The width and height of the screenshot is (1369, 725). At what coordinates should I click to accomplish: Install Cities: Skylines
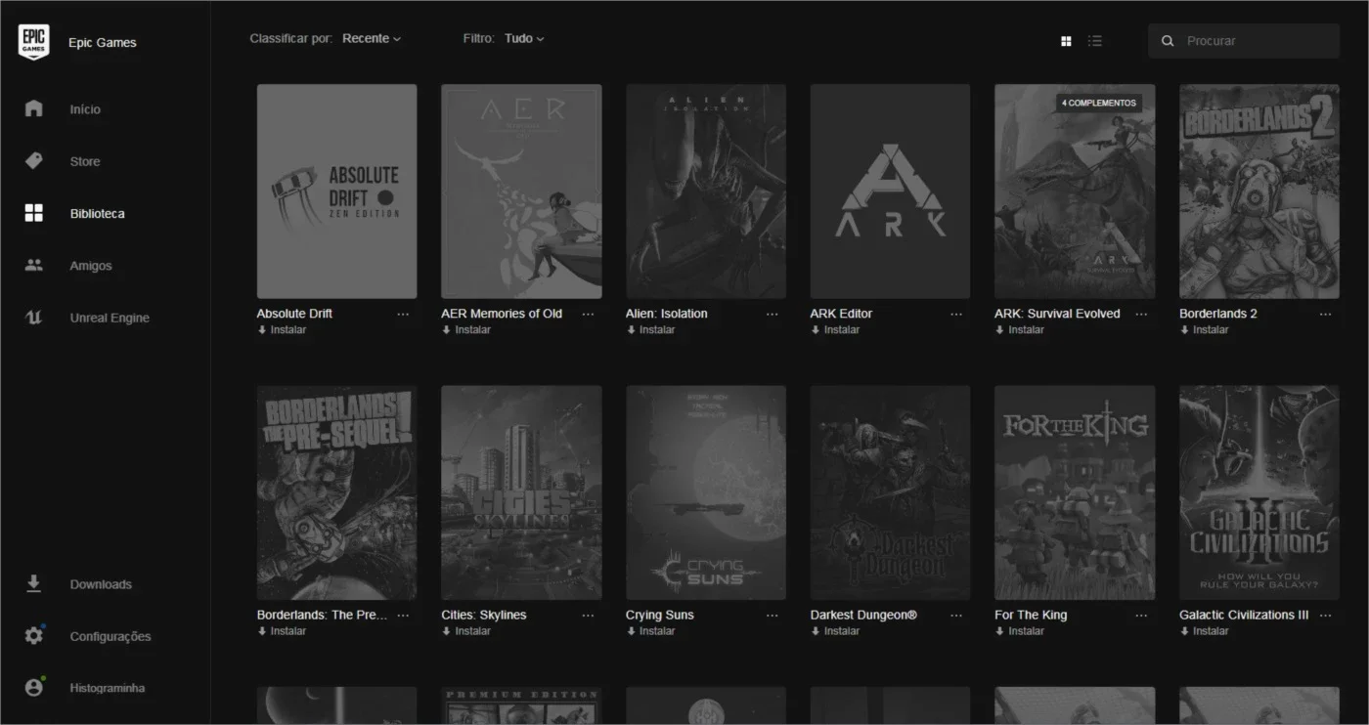[x=466, y=631]
